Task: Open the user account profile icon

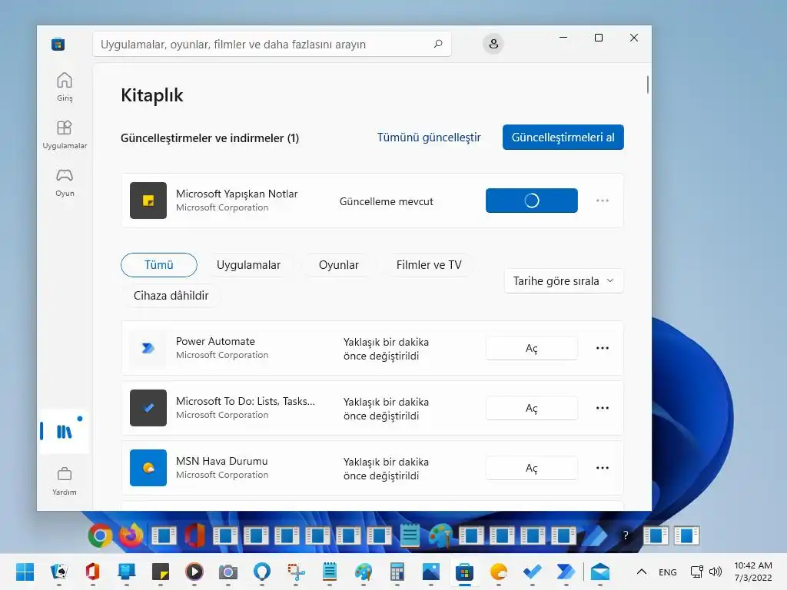Action: pos(493,44)
